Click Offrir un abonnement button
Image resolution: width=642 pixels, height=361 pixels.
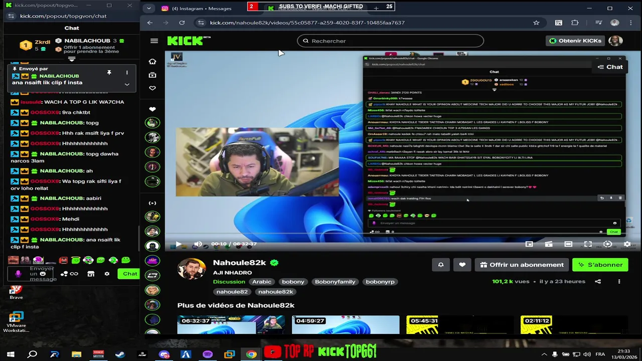(x=522, y=265)
